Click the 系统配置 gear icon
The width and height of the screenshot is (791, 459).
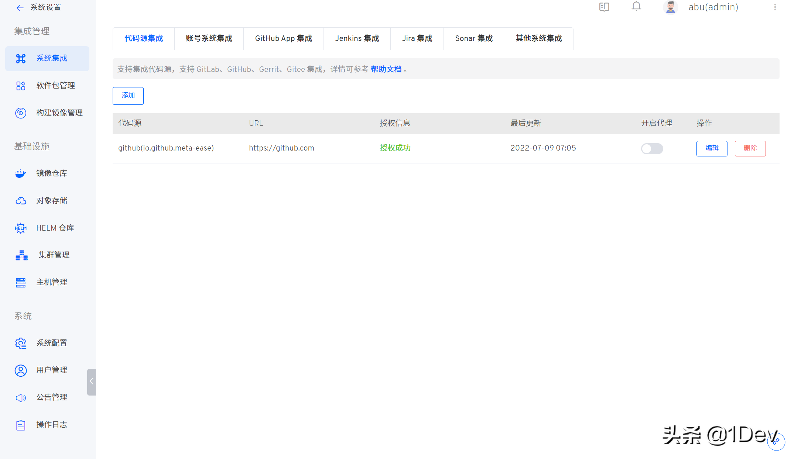click(x=21, y=343)
